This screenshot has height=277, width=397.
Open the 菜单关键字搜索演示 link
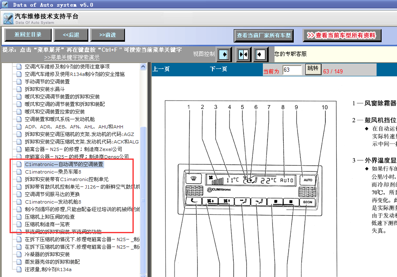click(x=72, y=58)
